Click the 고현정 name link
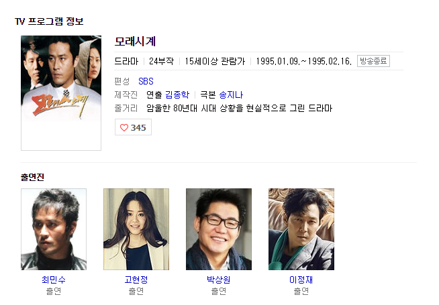The height and width of the screenshot is (305, 439). tap(136, 280)
